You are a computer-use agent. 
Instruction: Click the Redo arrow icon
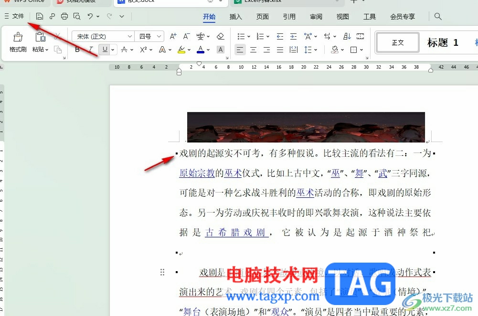[x=109, y=16]
